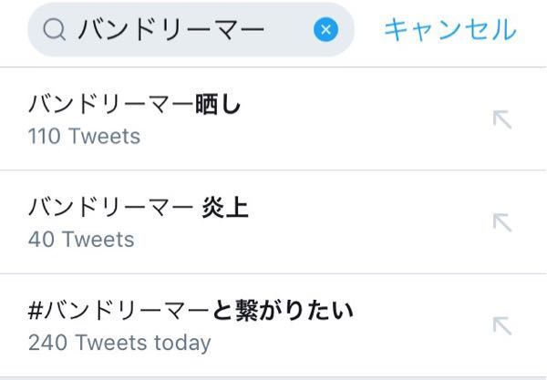Screen dimensions: 547x380
Task: Tap the arrow icon next to バンドリーマー 炎上
Action: click(x=501, y=222)
